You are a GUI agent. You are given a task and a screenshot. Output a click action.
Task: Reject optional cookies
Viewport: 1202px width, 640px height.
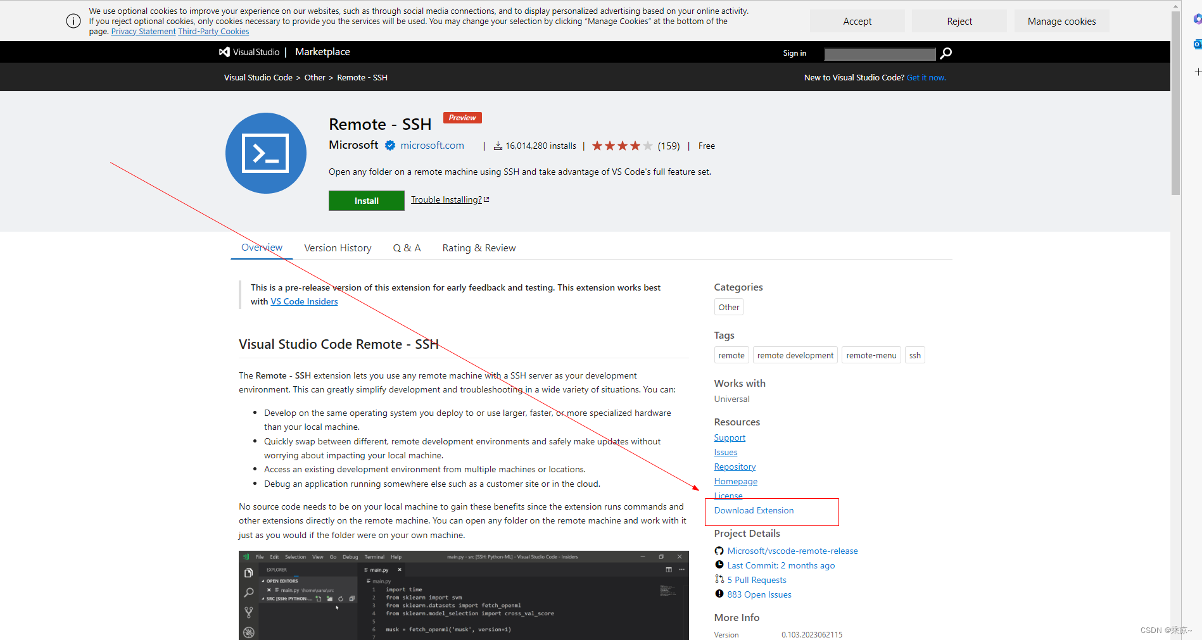pos(959,21)
